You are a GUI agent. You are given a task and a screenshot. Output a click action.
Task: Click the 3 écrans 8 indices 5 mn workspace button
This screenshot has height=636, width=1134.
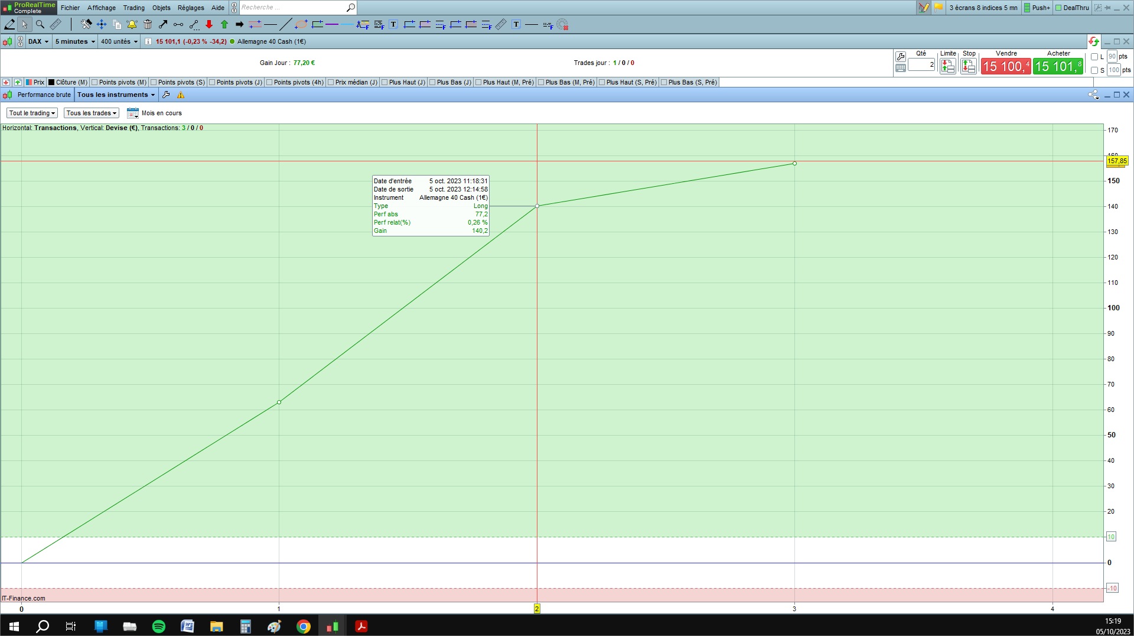tap(983, 8)
